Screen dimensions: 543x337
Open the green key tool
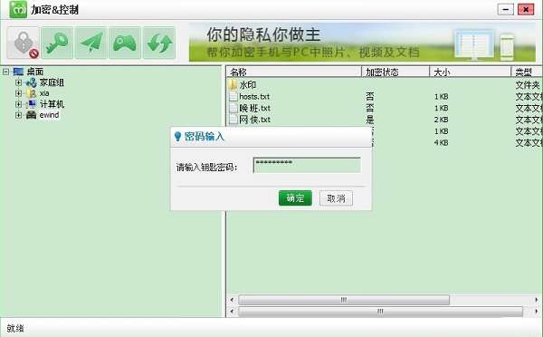[x=57, y=43]
